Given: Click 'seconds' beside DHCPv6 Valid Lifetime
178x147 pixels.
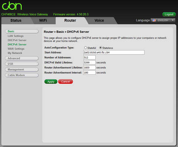Looking at the screenshot, I should click(101, 63).
